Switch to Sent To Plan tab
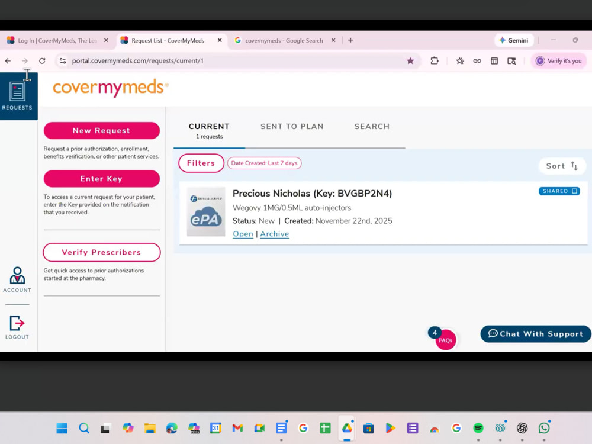592x444 pixels. [x=292, y=127]
